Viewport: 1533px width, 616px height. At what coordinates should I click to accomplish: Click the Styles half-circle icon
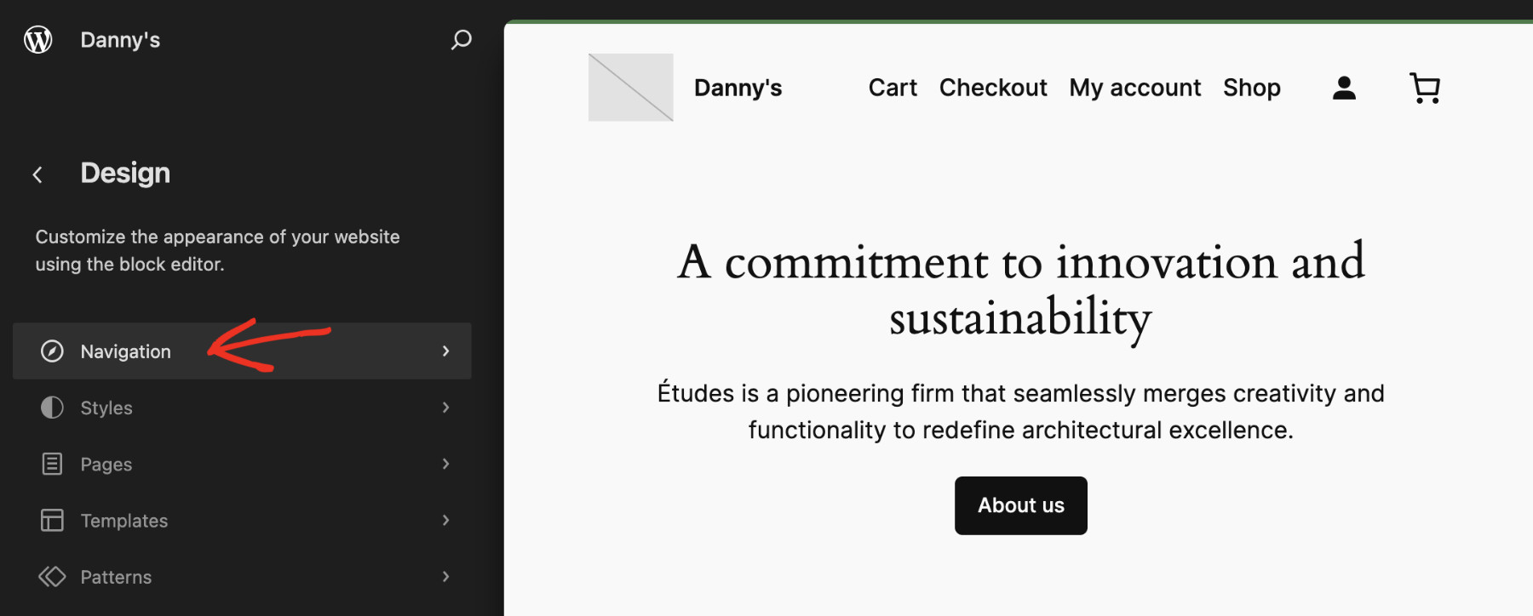pos(52,408)
